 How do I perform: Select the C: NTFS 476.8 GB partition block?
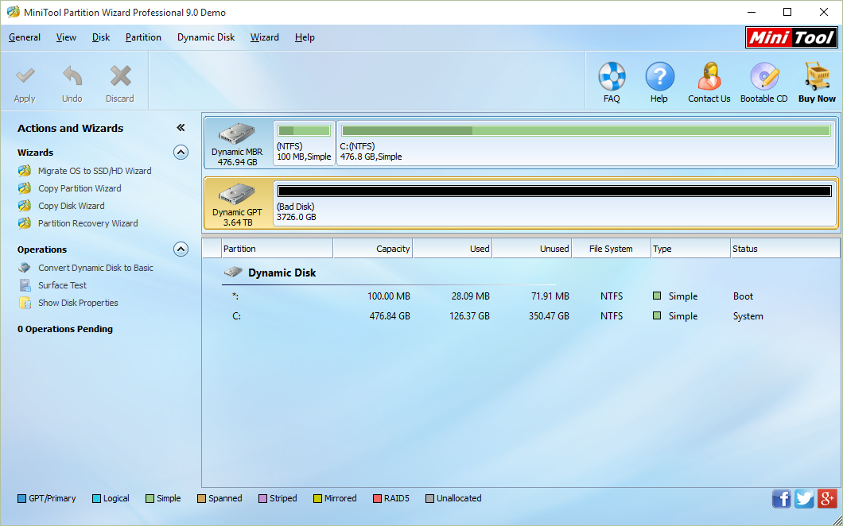pyautogui.click(x=585, y=144)
